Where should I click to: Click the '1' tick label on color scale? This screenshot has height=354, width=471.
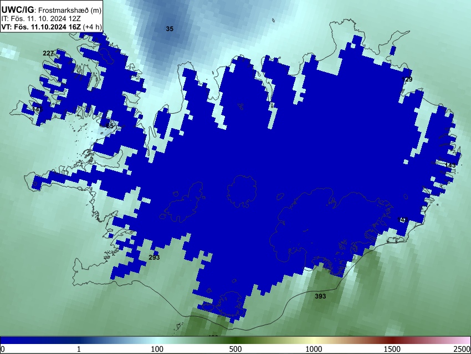coord(79,349)
